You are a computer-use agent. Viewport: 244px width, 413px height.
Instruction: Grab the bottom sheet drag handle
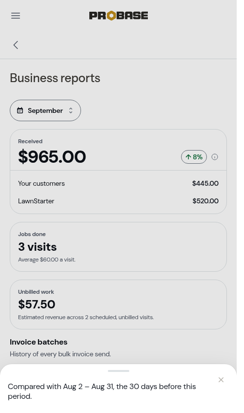click(119, 371)
